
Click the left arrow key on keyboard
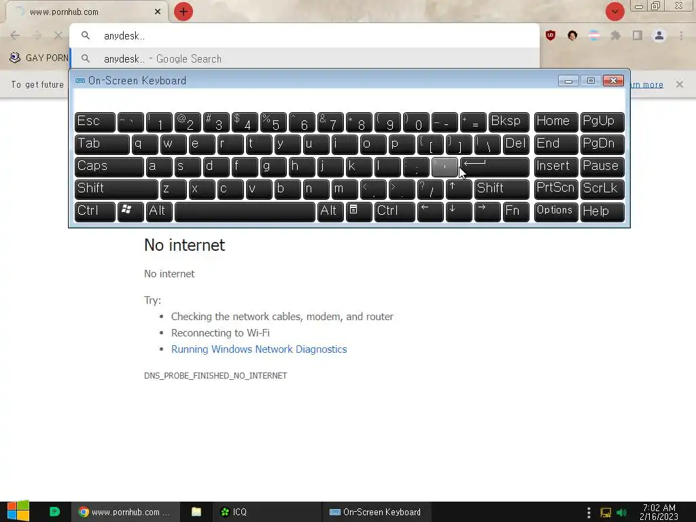pos(430,211)
